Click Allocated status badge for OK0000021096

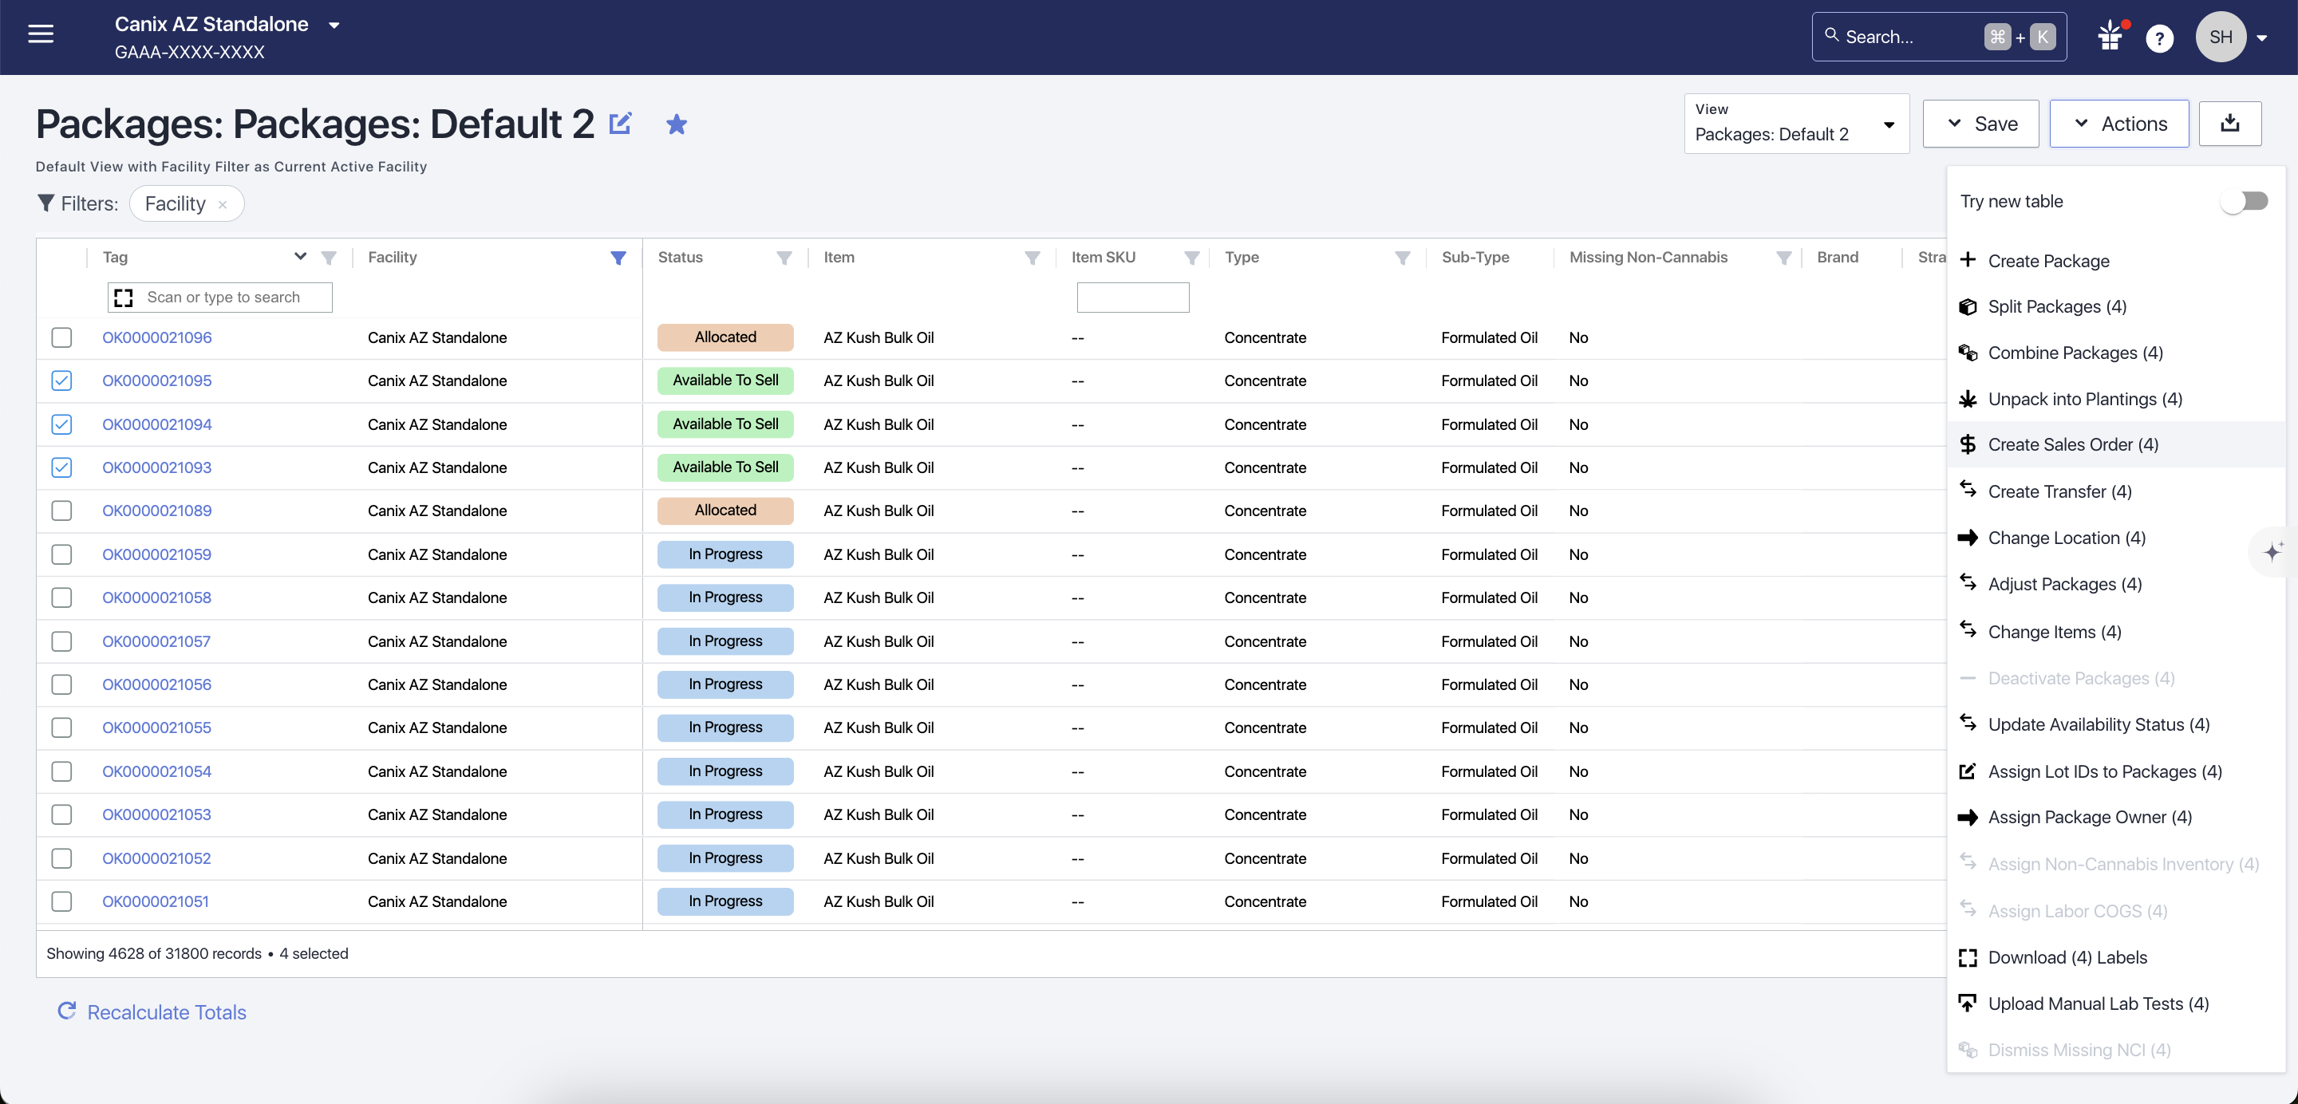[x=725, y=337]
